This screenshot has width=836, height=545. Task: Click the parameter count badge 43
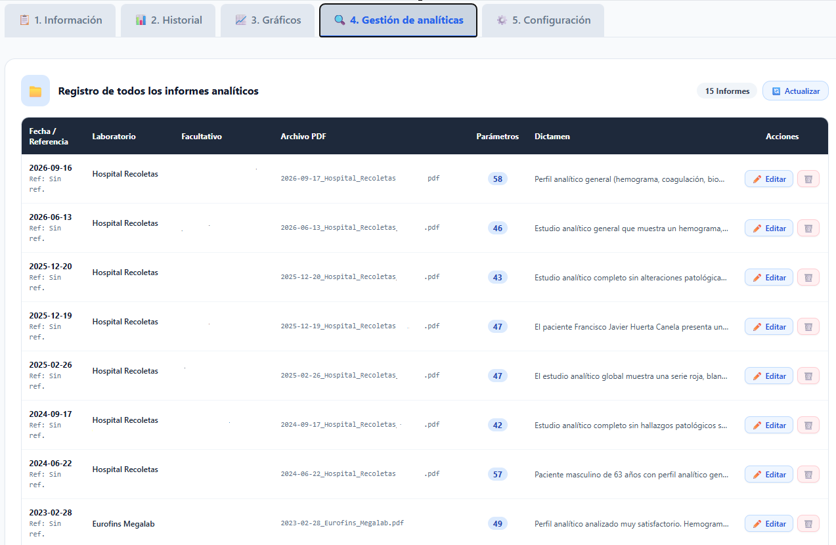pyautogui.click(x=497, y=277)
